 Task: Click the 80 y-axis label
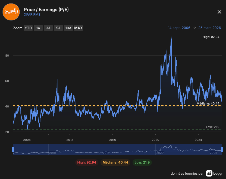pyautogui.click(x=7, y=56)
